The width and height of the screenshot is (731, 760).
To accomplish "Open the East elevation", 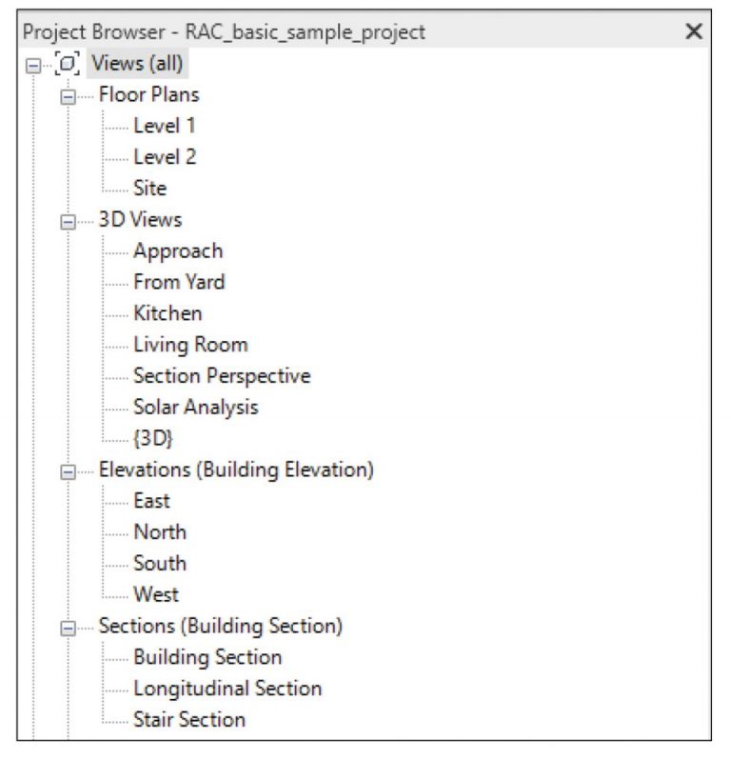I will pos(152,501).
